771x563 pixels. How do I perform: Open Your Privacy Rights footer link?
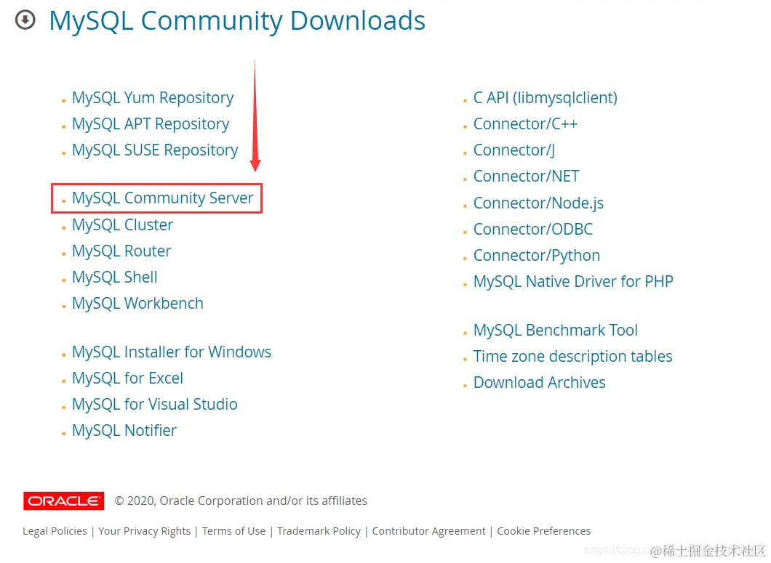coord(144,531)
